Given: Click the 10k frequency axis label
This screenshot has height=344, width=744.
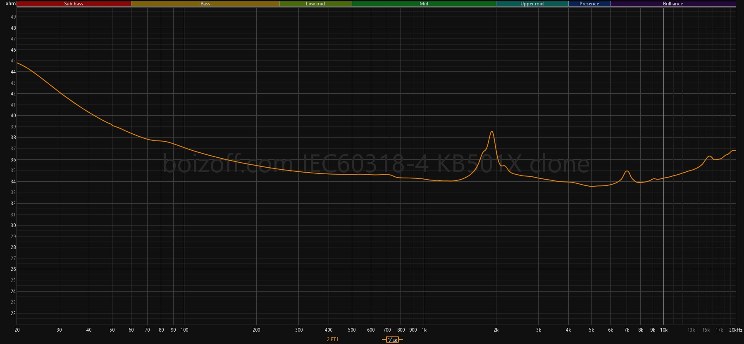Looking at the screenshot, I should (x=663, y=330).
